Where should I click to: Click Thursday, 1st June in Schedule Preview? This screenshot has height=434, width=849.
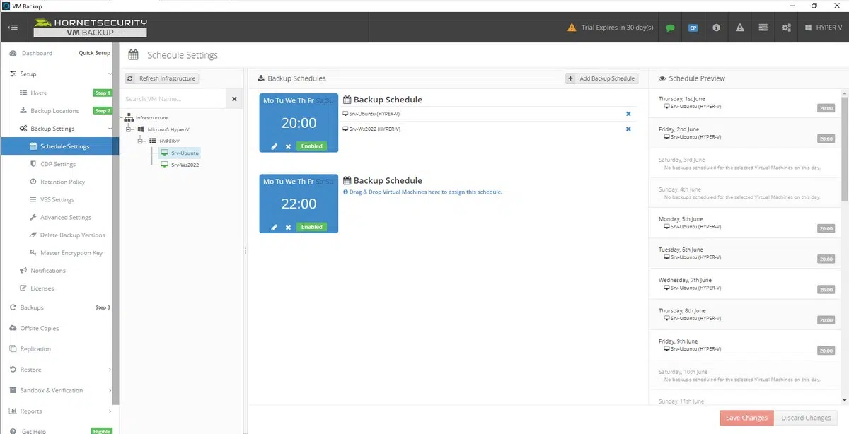point(681,99)
